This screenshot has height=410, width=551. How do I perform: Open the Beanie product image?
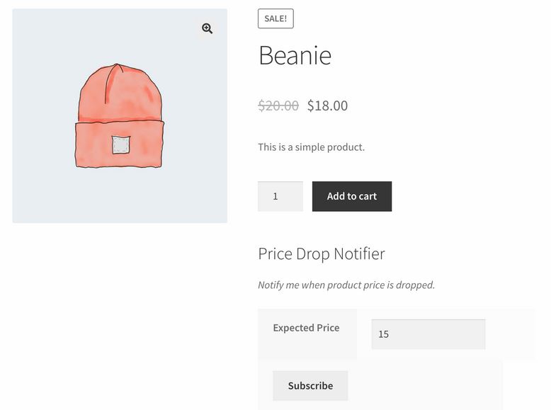coord(120,116)
